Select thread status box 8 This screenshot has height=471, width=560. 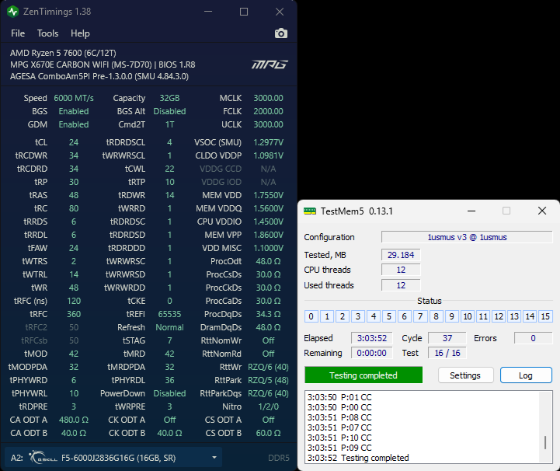tap(436, 316)
